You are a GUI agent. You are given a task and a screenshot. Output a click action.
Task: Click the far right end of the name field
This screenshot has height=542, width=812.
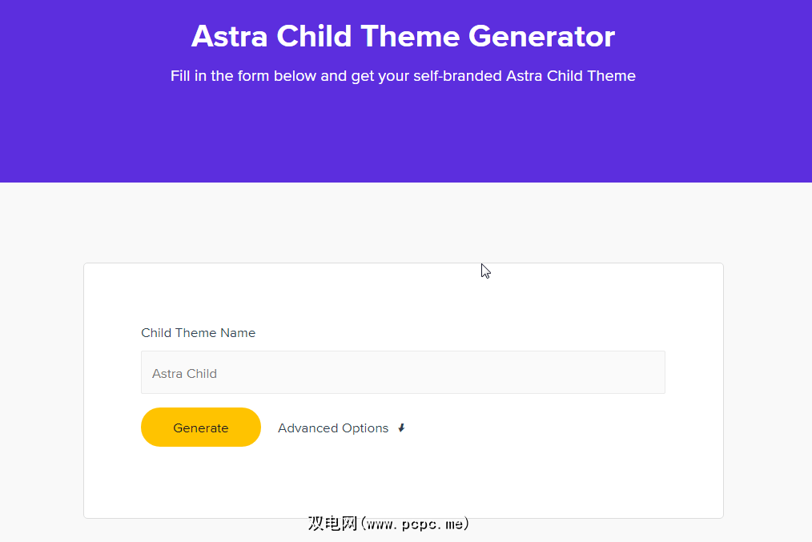click(653, 373)
